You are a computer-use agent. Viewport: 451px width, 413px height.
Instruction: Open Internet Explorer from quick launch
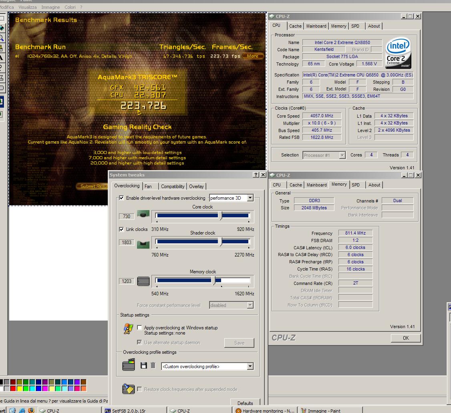22,411
